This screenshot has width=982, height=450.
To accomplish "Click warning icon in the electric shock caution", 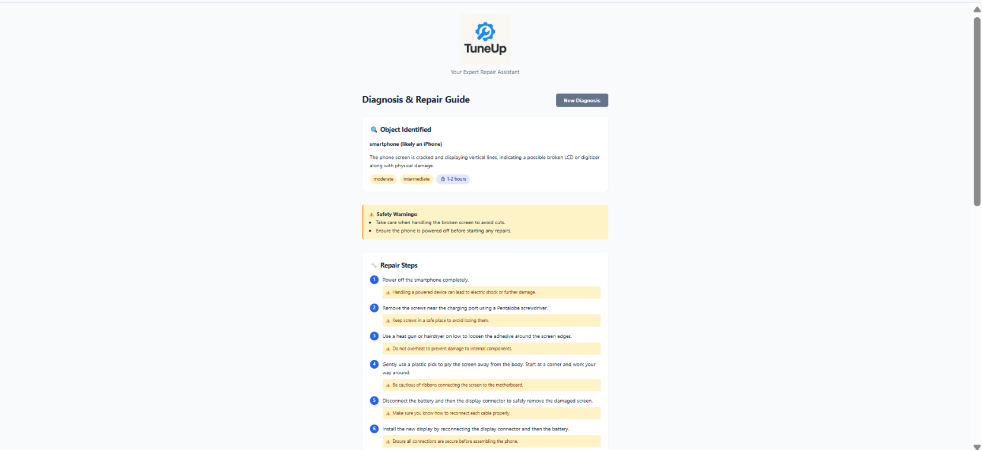I will click(x=388, y=292).
